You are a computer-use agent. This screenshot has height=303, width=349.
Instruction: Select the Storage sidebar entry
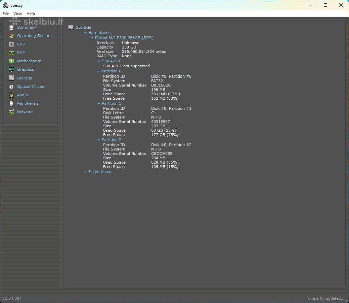click(25, 78)
